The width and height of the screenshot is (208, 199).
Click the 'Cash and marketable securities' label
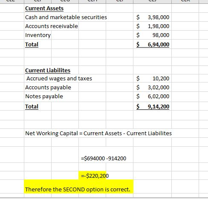(66, 17)
